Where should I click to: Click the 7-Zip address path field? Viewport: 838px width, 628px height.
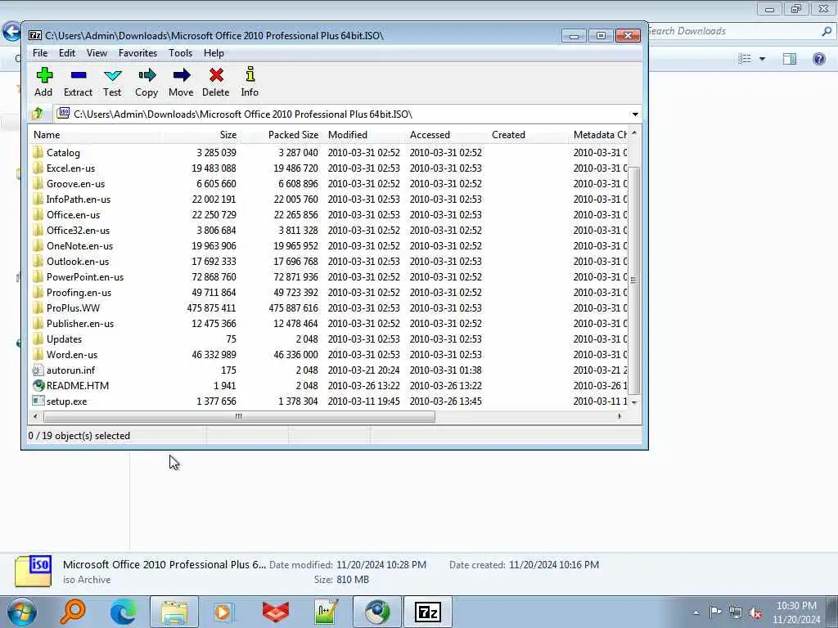[x=342, y=114]
